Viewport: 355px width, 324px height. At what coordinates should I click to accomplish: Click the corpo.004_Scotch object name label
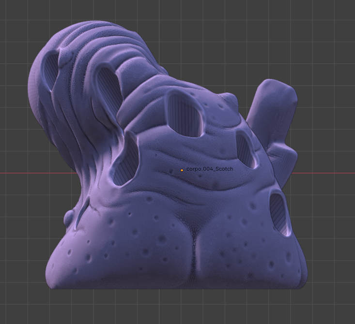[209, 169]
